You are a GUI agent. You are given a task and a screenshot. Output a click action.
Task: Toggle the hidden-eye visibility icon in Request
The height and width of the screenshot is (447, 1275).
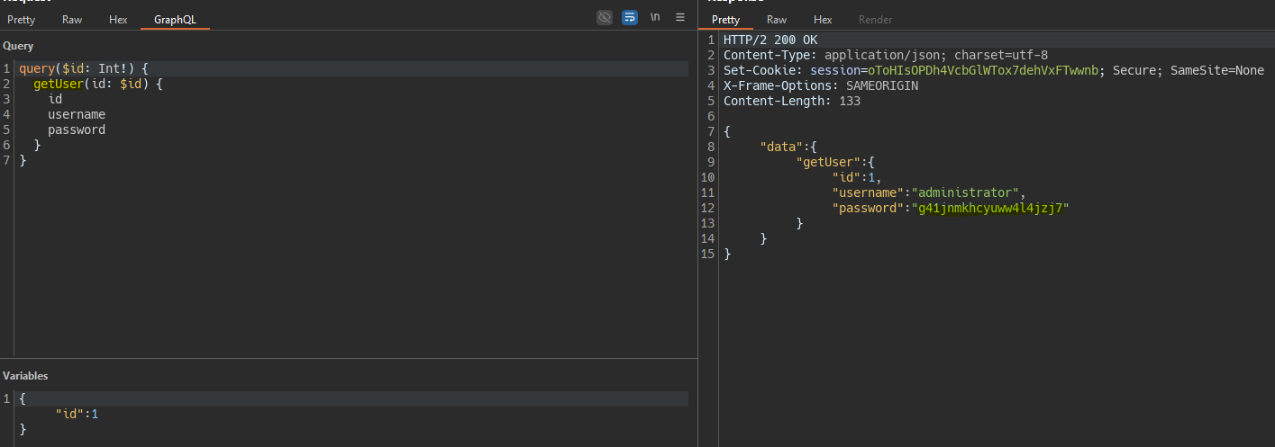pyautogui.click(x=605, y=17)
